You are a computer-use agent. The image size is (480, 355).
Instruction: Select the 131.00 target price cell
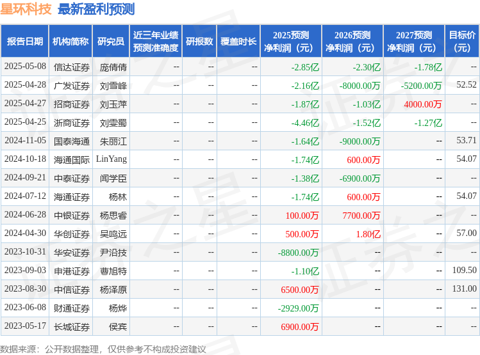(x=464, y=289)
